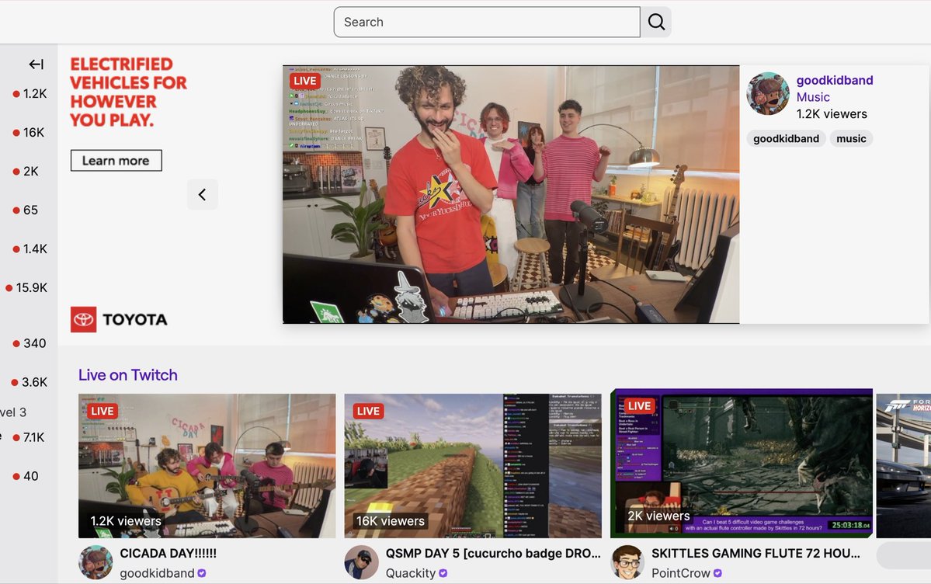Screen dimensions: 931x584
Task: Select sidebar channel with 1.4K viewers
Action: [29, 249]
